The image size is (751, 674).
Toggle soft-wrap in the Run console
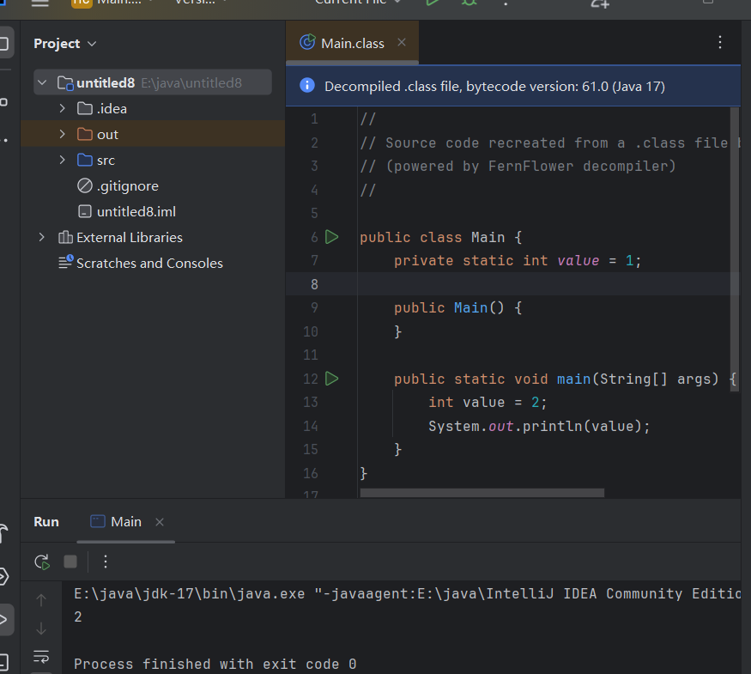tap(41, 656)
